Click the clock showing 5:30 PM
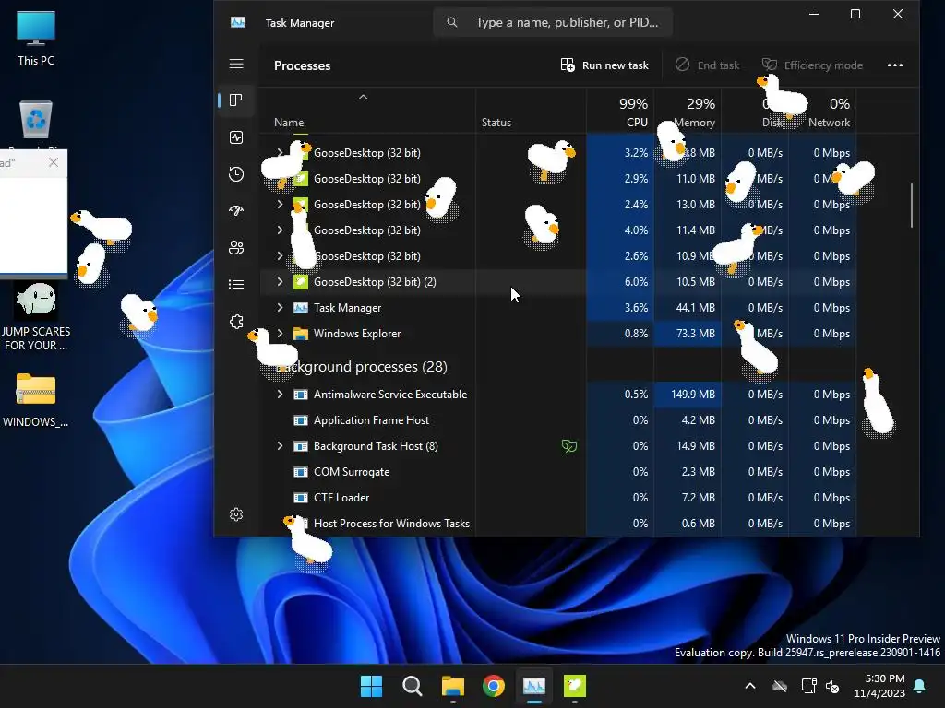The width and height of the screenshot is (945, 708). click(879, 686)
